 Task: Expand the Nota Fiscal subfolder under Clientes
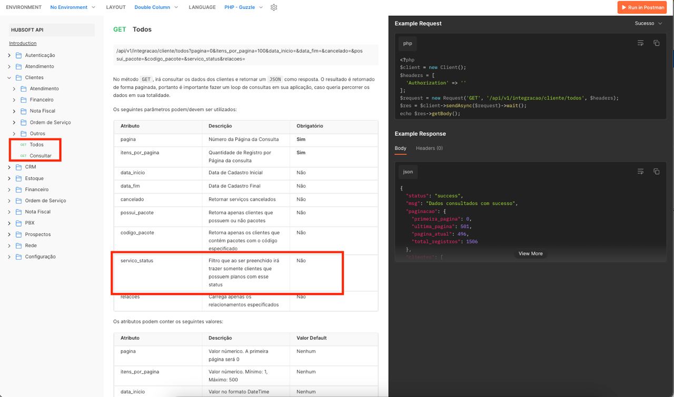[x=14, y=111]
